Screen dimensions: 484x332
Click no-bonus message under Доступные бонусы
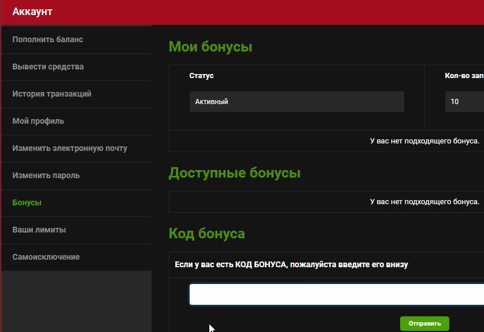pyautogui.click(x=424, y=202)
